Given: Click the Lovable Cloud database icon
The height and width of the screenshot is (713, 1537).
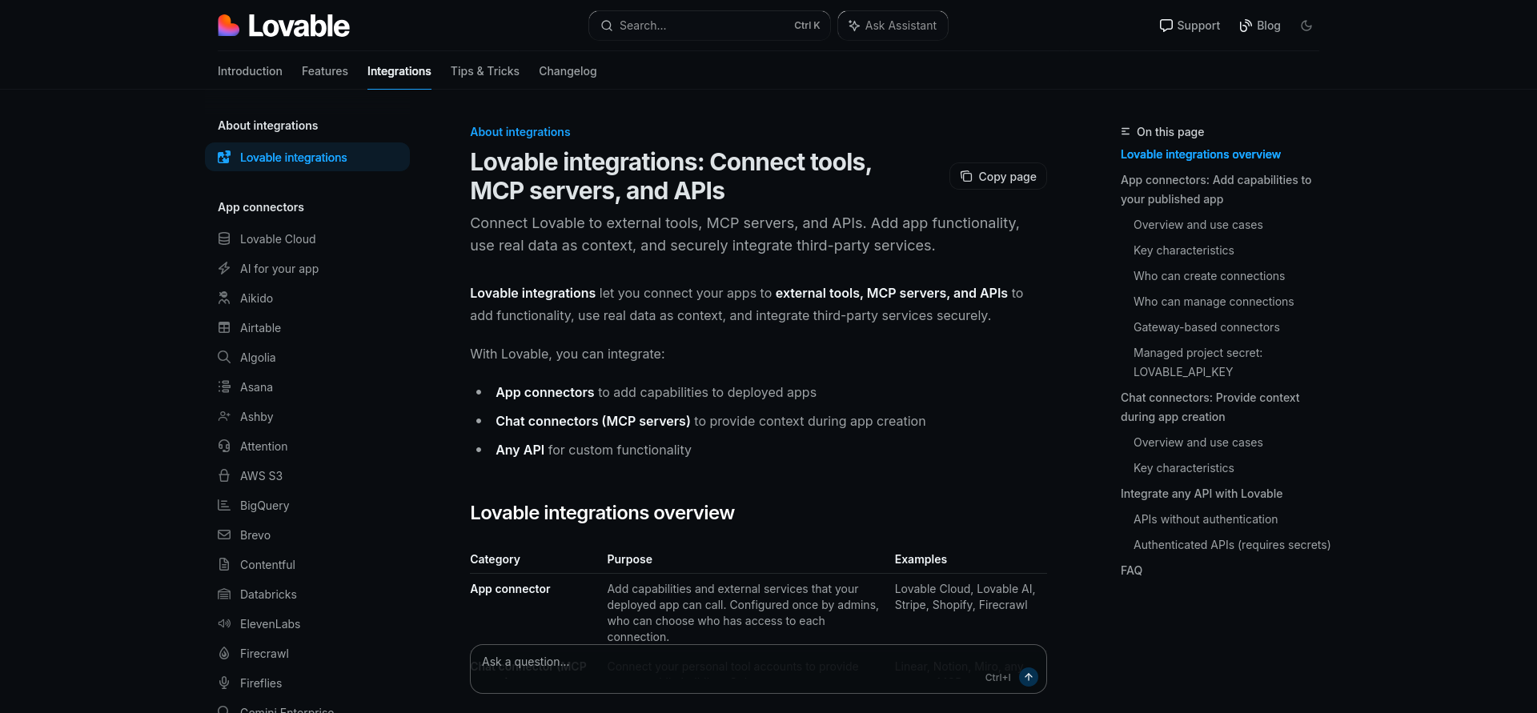Looking at the screenshot, I should point(224,238).
